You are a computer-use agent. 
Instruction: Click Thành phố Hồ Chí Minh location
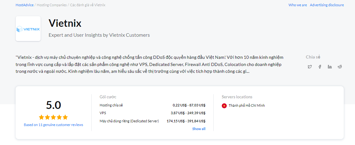pyautogui.click(x=246, y=105)
